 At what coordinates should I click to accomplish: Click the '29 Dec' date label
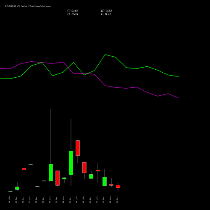coord(16,200)
